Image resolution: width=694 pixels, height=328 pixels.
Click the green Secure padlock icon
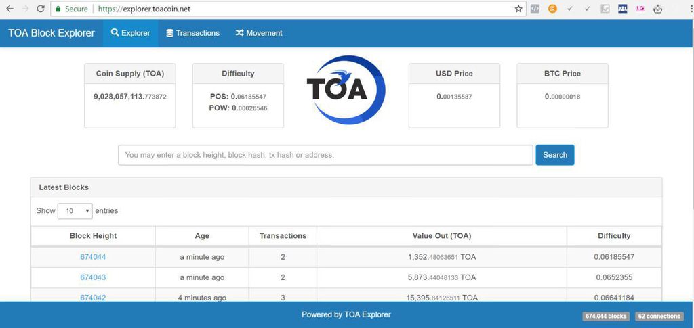tap(58, 9)
